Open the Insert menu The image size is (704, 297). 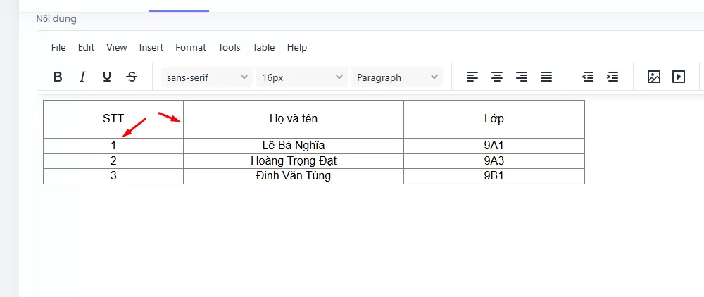point(151,47)
